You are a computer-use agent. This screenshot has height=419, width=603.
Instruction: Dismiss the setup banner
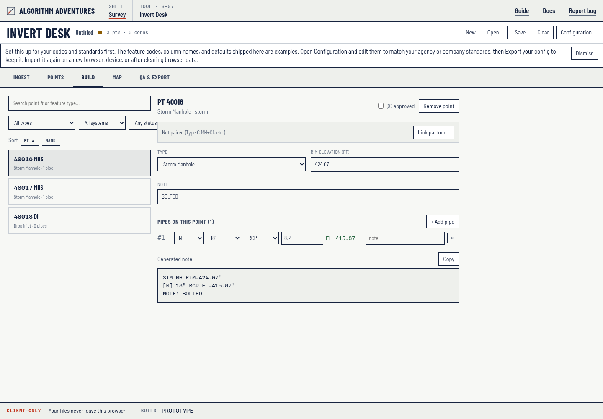(x=585, y=53)
